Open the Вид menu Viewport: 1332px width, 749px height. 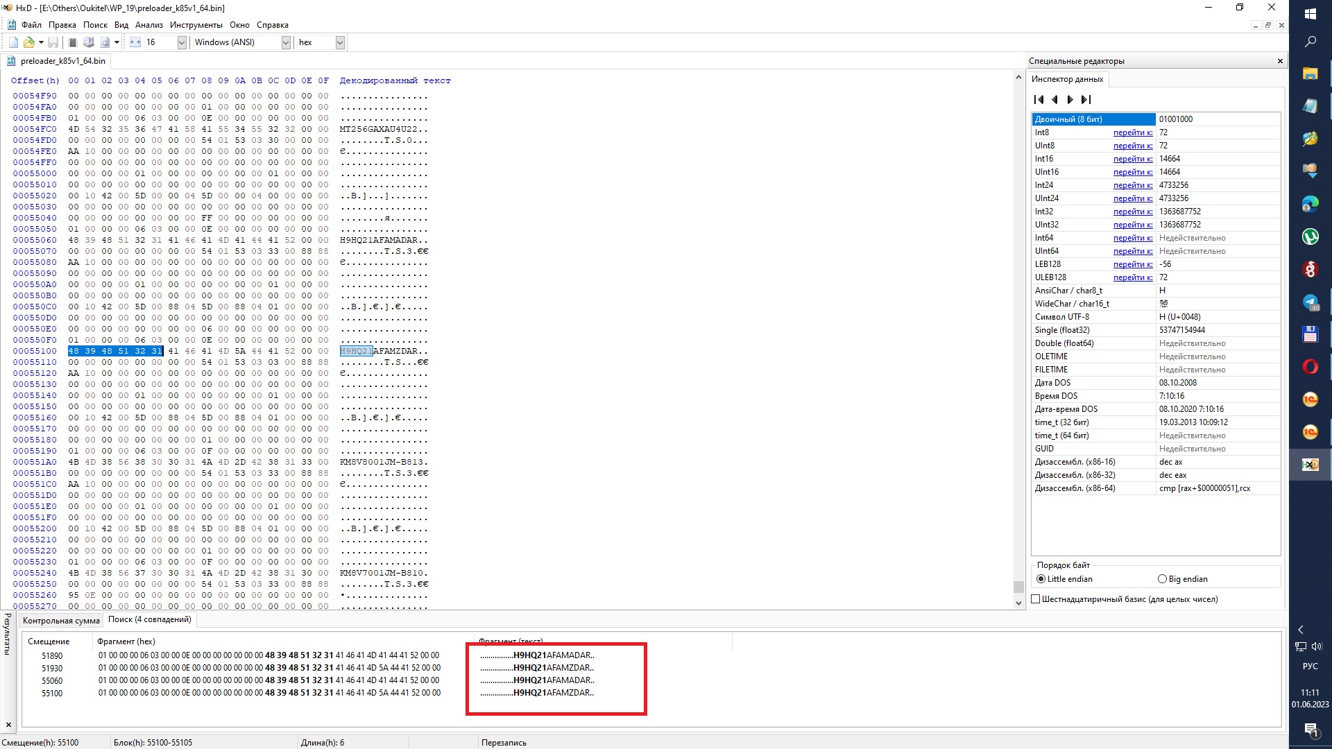[x=121, y=25]
